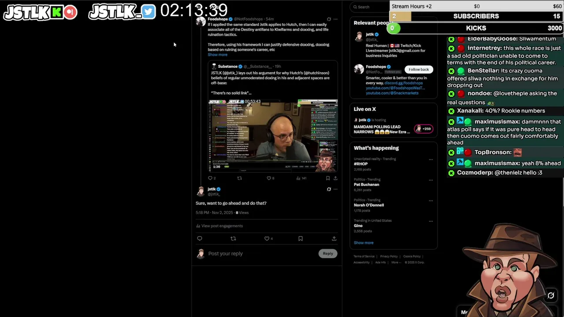Open Cookie Policy footer link
The width and height of the screenshot is (564, 317).
click(412, 256)
